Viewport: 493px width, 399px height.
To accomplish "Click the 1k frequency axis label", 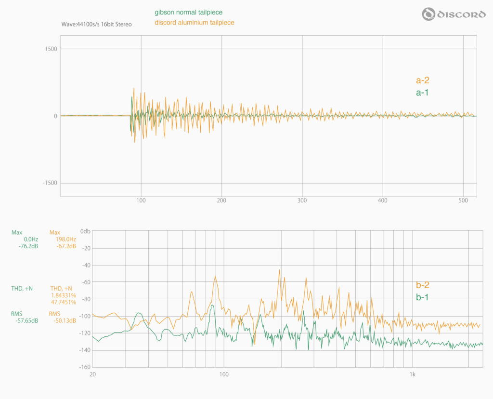I will click(x=412, y=374).
